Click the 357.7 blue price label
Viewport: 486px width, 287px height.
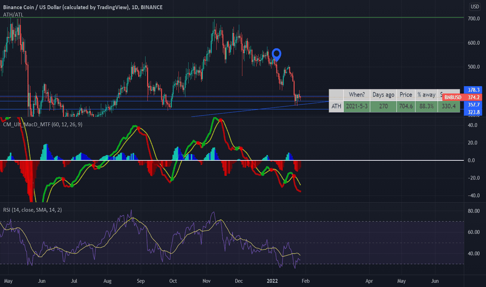473,104
